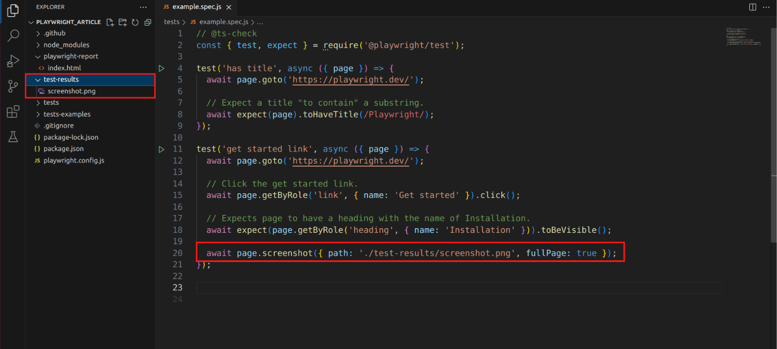
Task: Refresh the Explorer file tree
Action: click(x=135, y=22)
